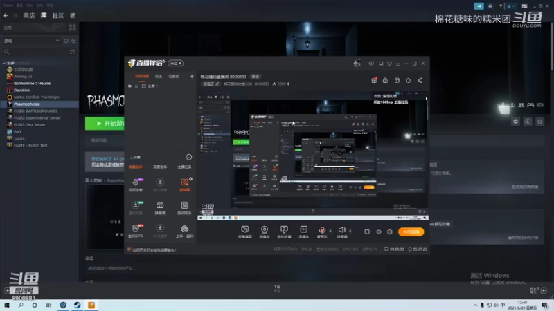This screenshot has width=554, height=311.
Task: Click the ready-to-play icon in Steam sidebar
Action: click(73, 41)
